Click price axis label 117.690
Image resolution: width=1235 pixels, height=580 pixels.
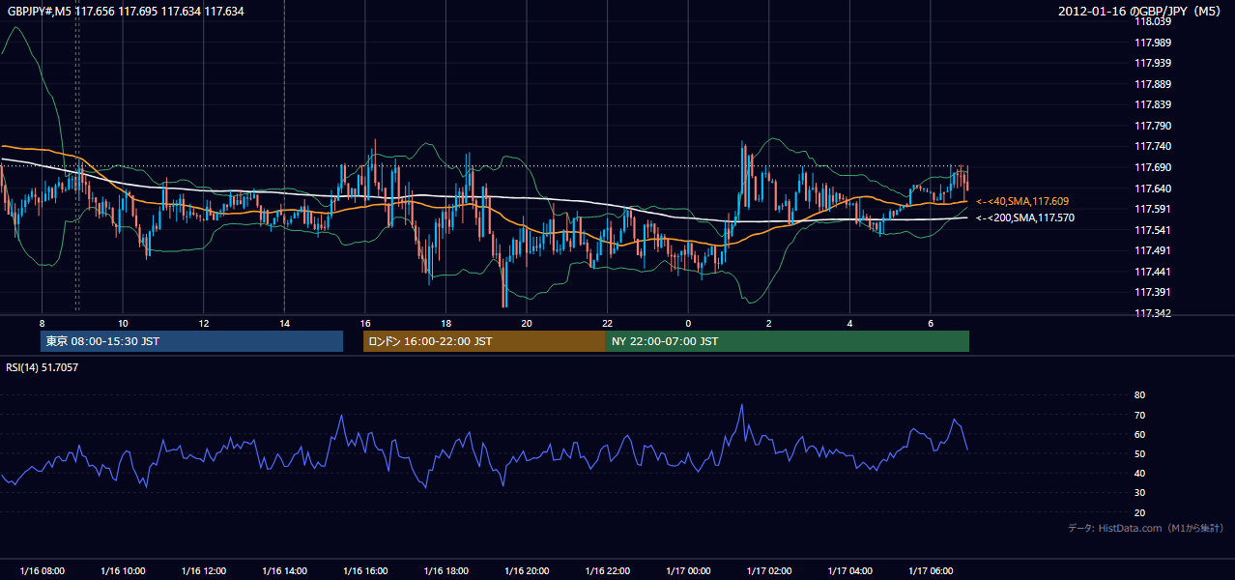[x=1152, y=167]
